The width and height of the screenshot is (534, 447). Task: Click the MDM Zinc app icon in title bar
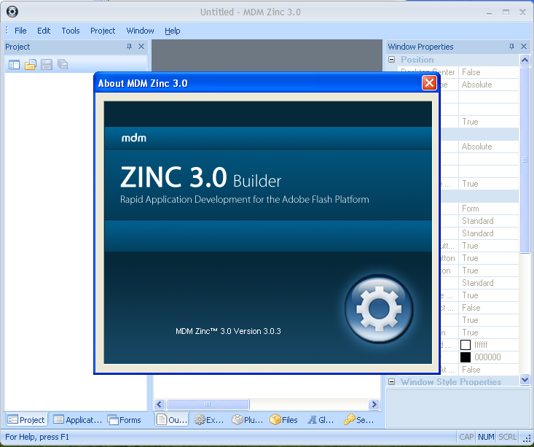pos(12,12)
